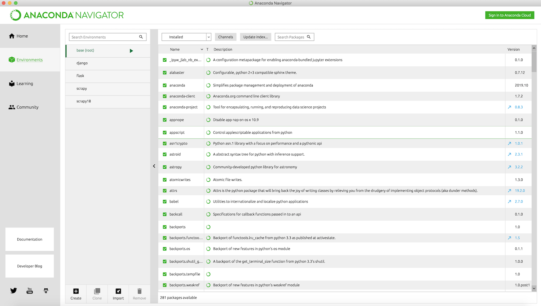541x306 pixels.
Task: Open the Developer Blog link
Action: pos(30,266)
